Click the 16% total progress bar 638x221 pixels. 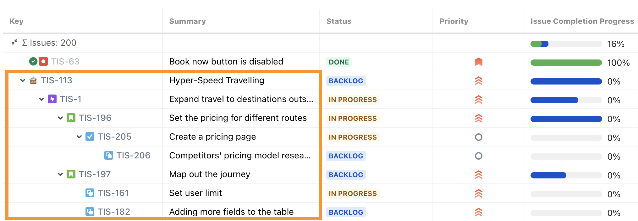pyautogui.click(x=566, y=44)
